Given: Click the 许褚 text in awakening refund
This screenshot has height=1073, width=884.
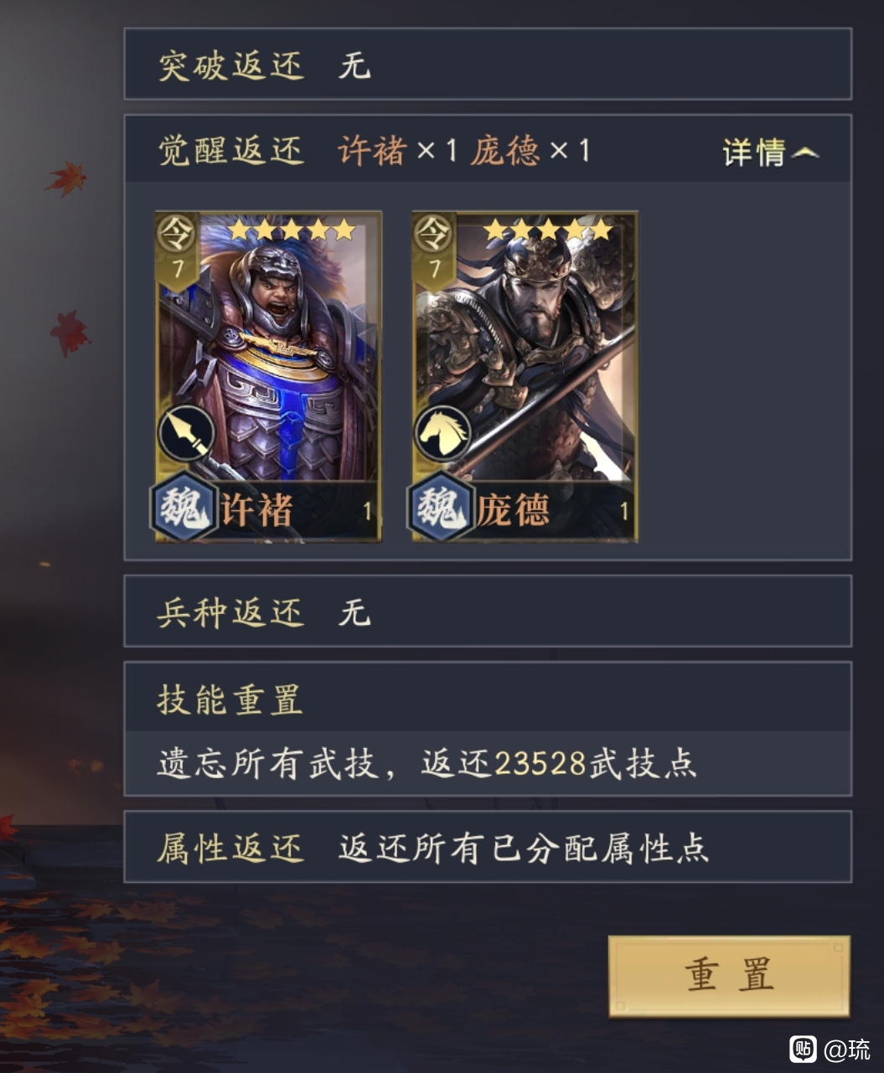Looking at the screenshot, I should tap(372, 151).
